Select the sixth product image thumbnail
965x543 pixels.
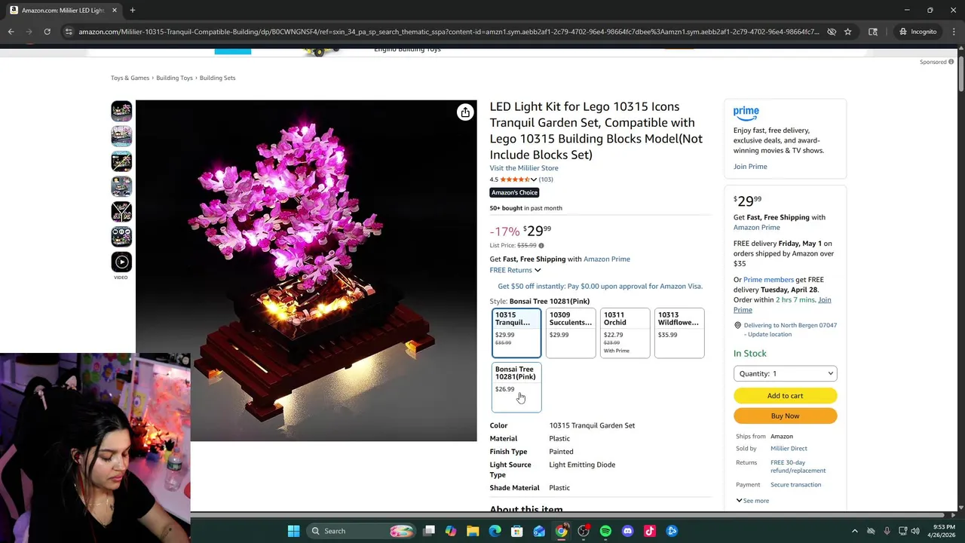(121, 237)
